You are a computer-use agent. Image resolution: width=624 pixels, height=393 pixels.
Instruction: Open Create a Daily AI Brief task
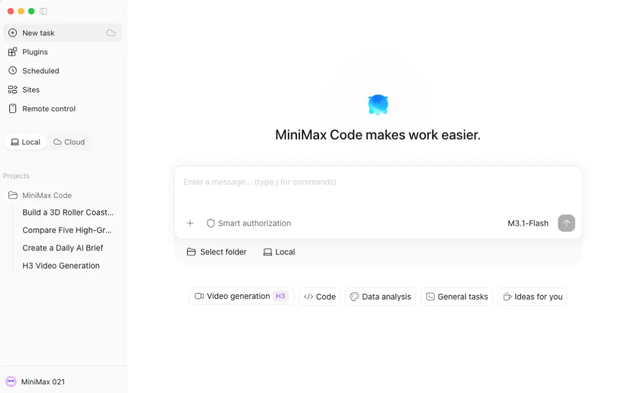[x=62, y=248]
